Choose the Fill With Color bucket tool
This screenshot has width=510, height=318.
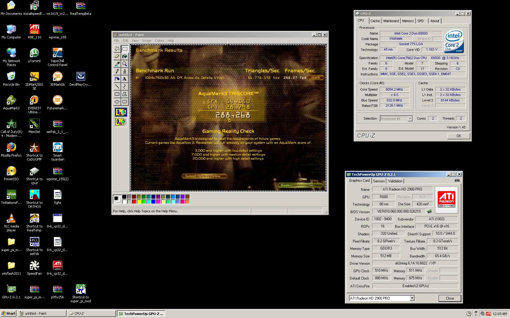[124, 56]
